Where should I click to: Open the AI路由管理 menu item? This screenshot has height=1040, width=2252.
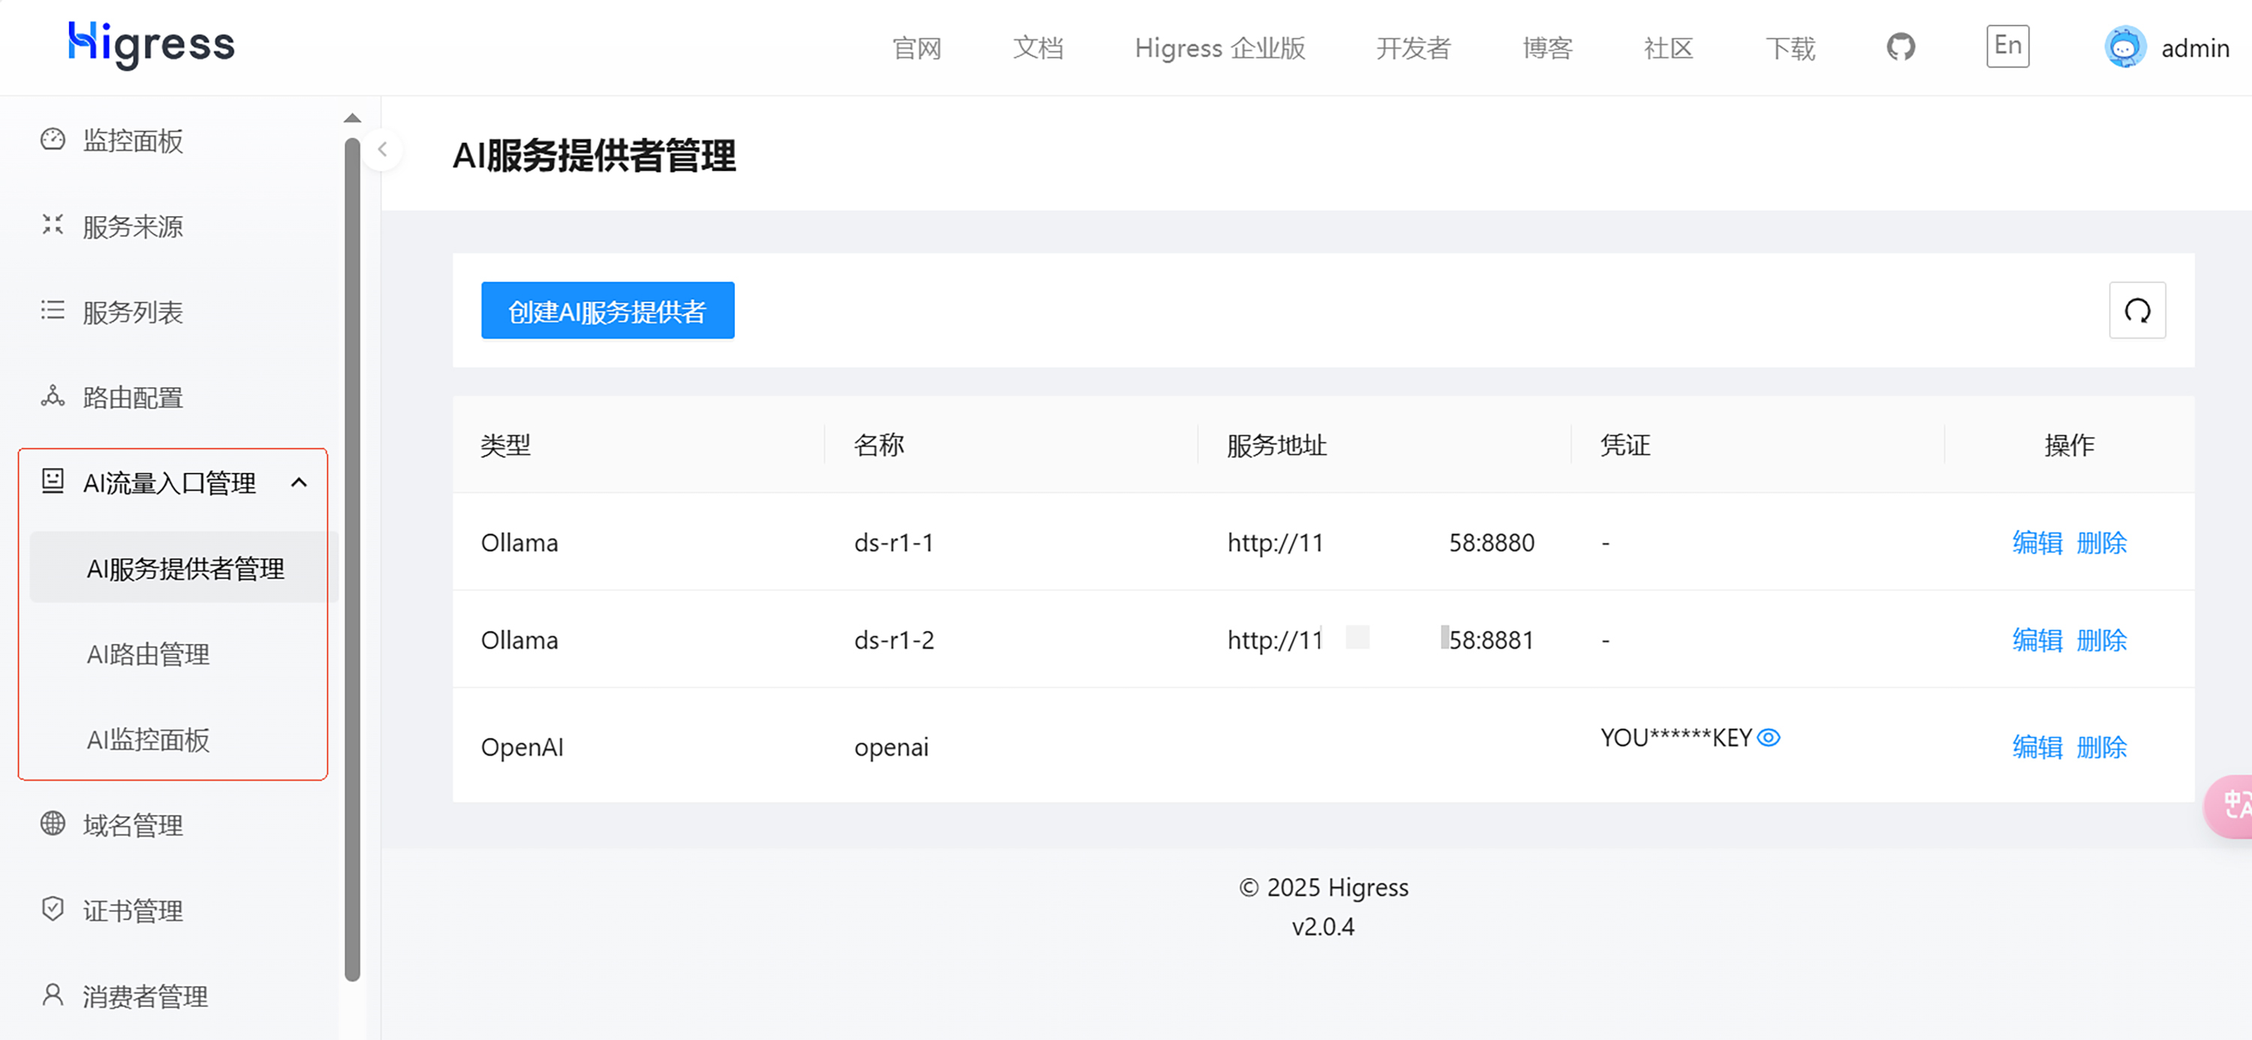coord(148,654)
